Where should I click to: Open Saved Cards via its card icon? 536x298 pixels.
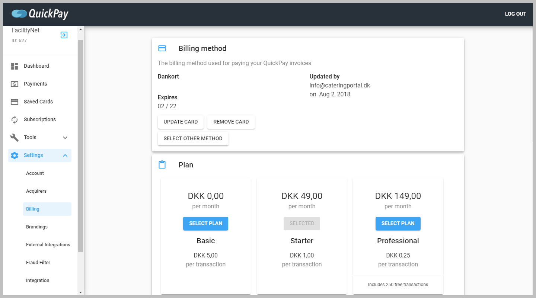[14, 102]
